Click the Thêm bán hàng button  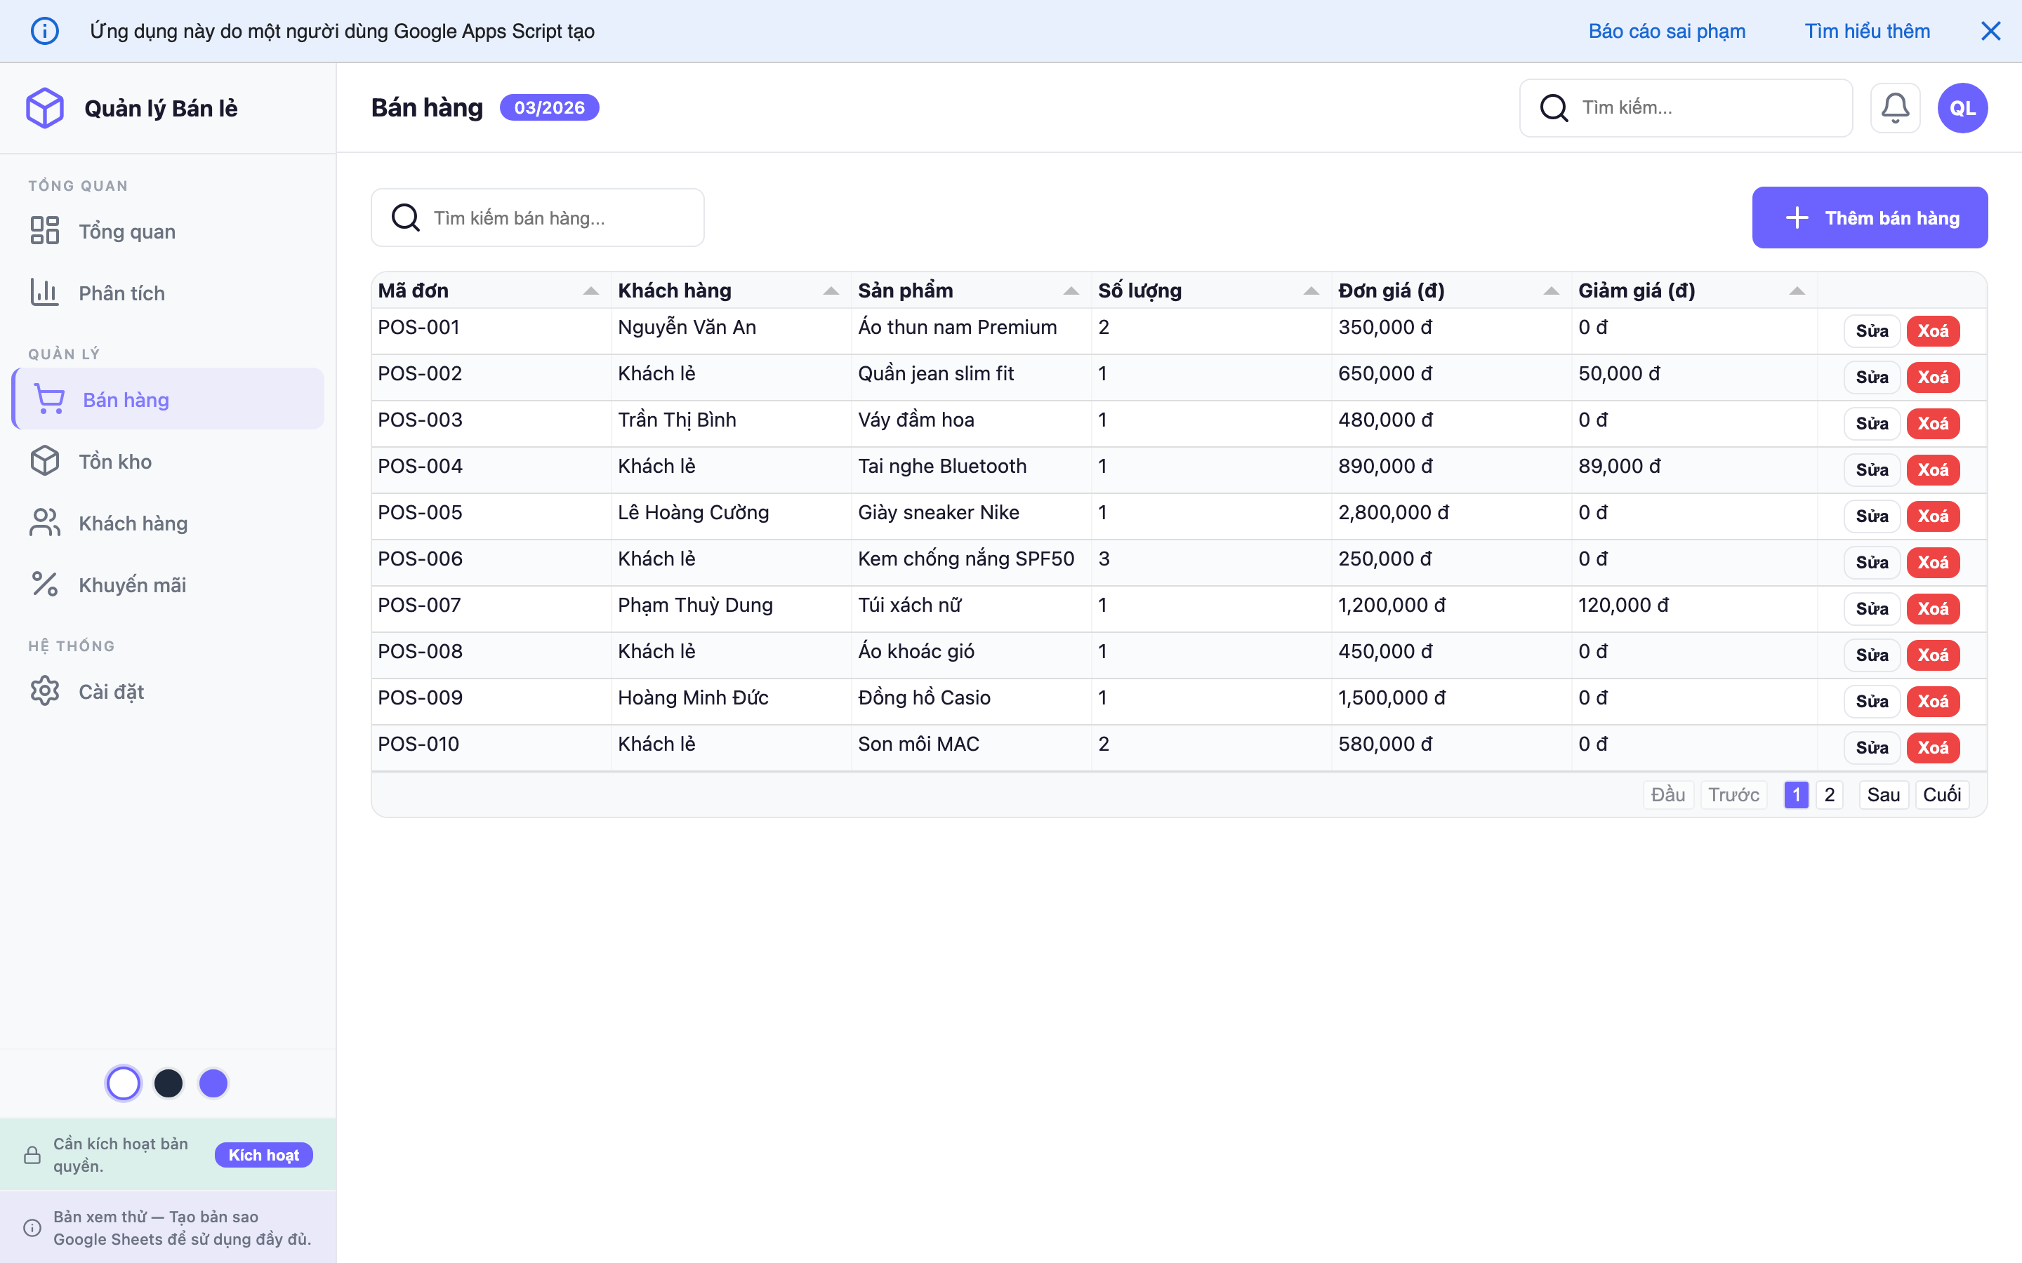tap(1869, 218)
